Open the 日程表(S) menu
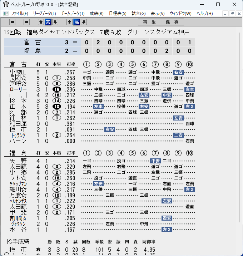 [118, 14]
